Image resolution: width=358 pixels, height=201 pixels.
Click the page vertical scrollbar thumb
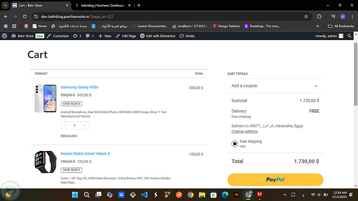355,74
